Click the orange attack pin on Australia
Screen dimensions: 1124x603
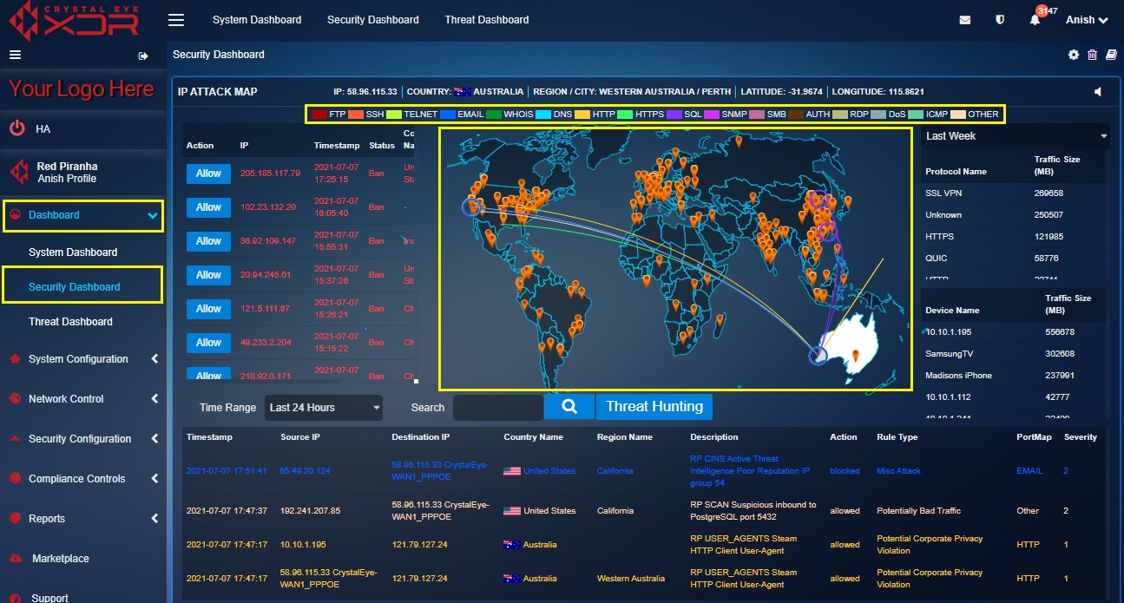pyautogui.click(x=856, y=355)
